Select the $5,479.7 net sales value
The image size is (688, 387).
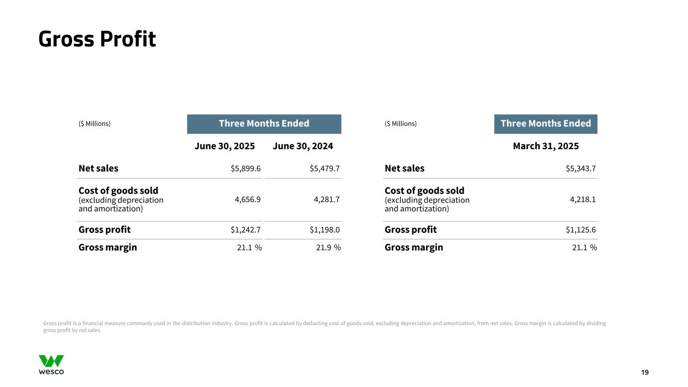(x=325, y=168)
